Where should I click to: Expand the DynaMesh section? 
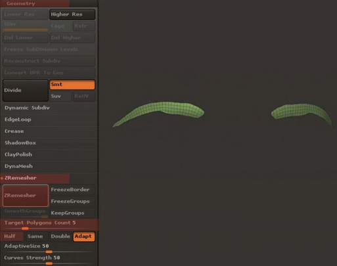pyautogui.click(x=49, y=166)
